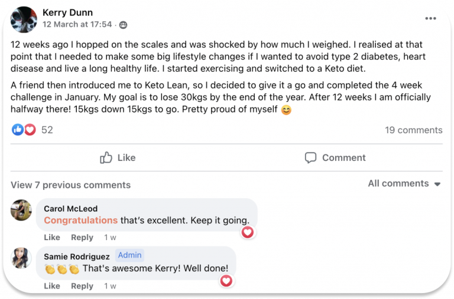Reply to Carol McLeod's comment
Screen dimensions: 454x299
(82, 237)
